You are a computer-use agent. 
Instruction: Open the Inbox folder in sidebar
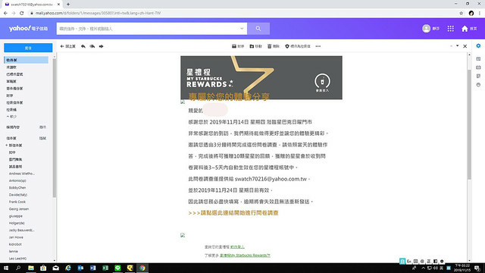[x=27, y=60]
